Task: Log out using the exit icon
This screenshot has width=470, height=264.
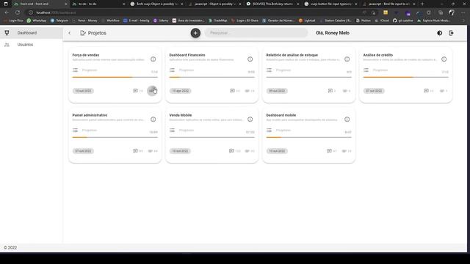Action: point(451,33)
